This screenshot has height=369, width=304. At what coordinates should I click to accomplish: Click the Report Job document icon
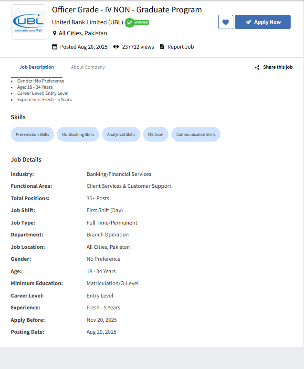pos(162,47)
